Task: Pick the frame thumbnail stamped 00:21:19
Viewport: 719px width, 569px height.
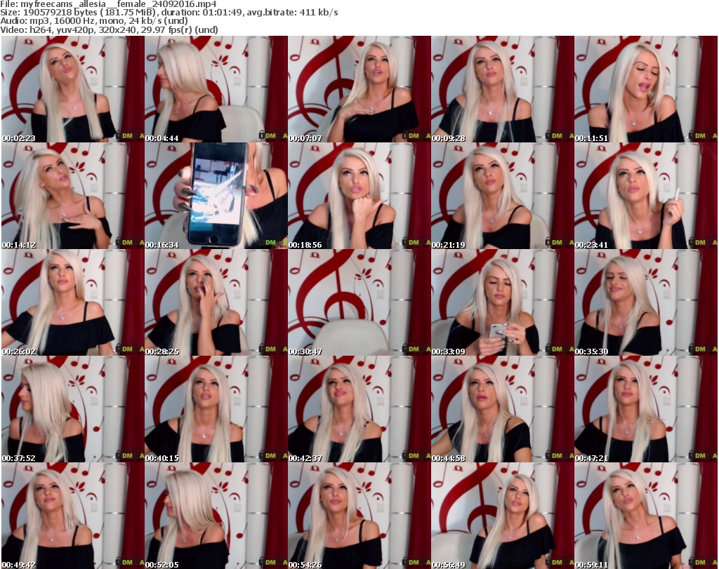Action: tap(502, 196)
